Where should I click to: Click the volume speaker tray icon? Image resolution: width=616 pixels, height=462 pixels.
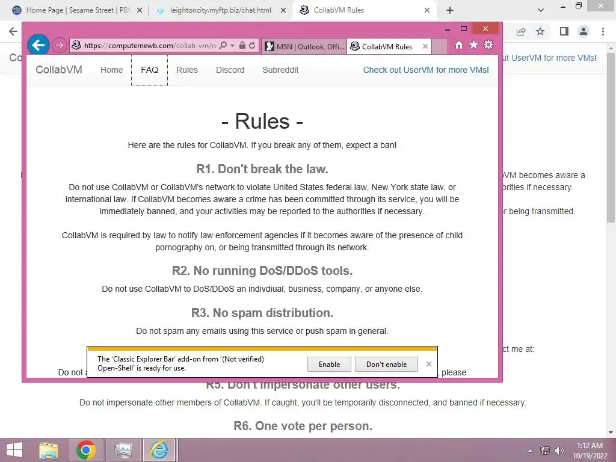559,451
